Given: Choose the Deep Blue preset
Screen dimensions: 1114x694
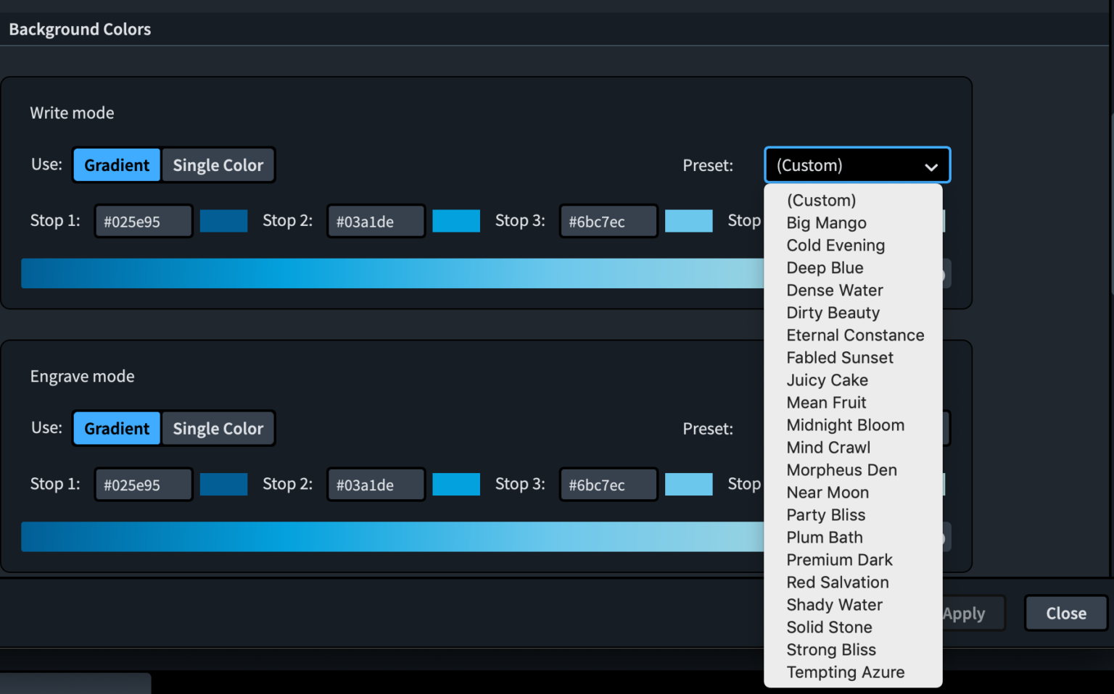Looking at the screenshot, I should (825, 268).
